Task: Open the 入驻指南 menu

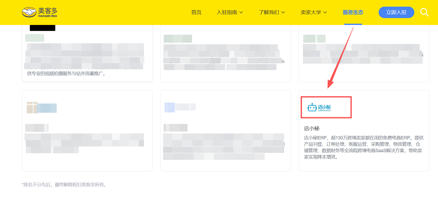Action: click(x=227, y=12)
